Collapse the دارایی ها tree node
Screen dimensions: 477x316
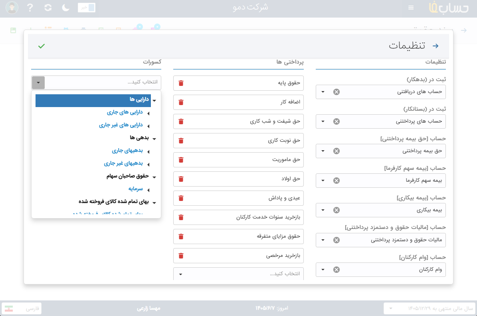click(154, 101)
